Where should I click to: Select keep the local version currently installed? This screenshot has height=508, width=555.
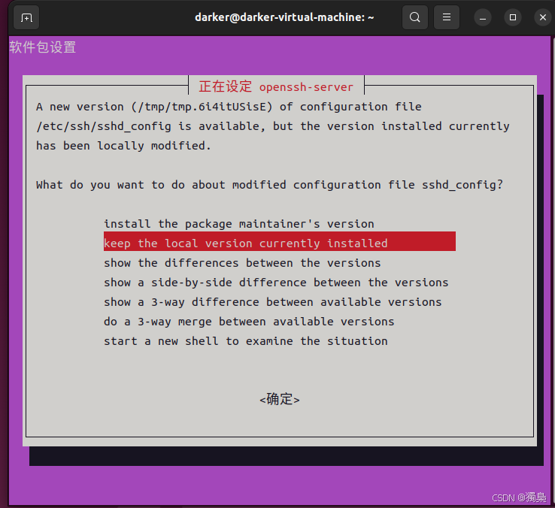tap(280, 242)
